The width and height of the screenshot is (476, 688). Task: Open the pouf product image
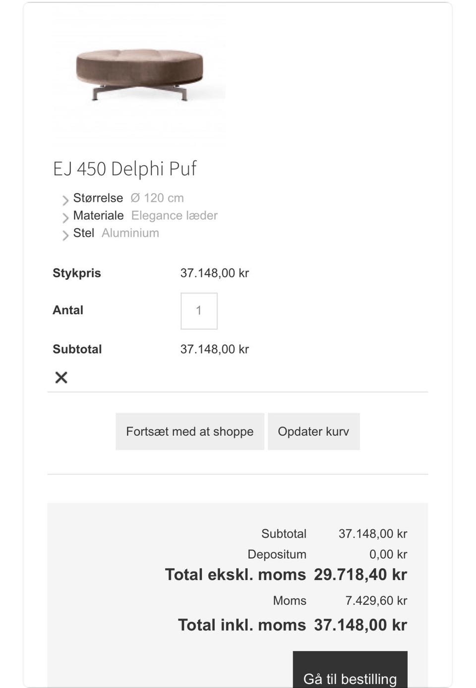click(139, 74)
